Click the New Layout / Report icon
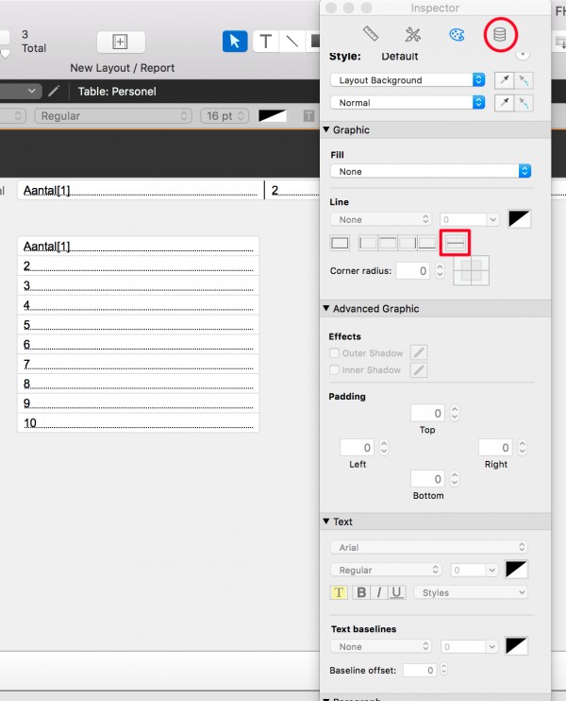 (x=121, y=42)
